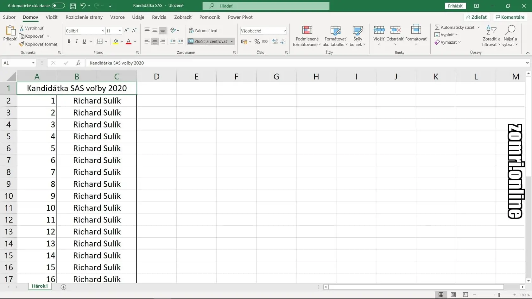Open the Všeobecné number format dropdown

284,31
